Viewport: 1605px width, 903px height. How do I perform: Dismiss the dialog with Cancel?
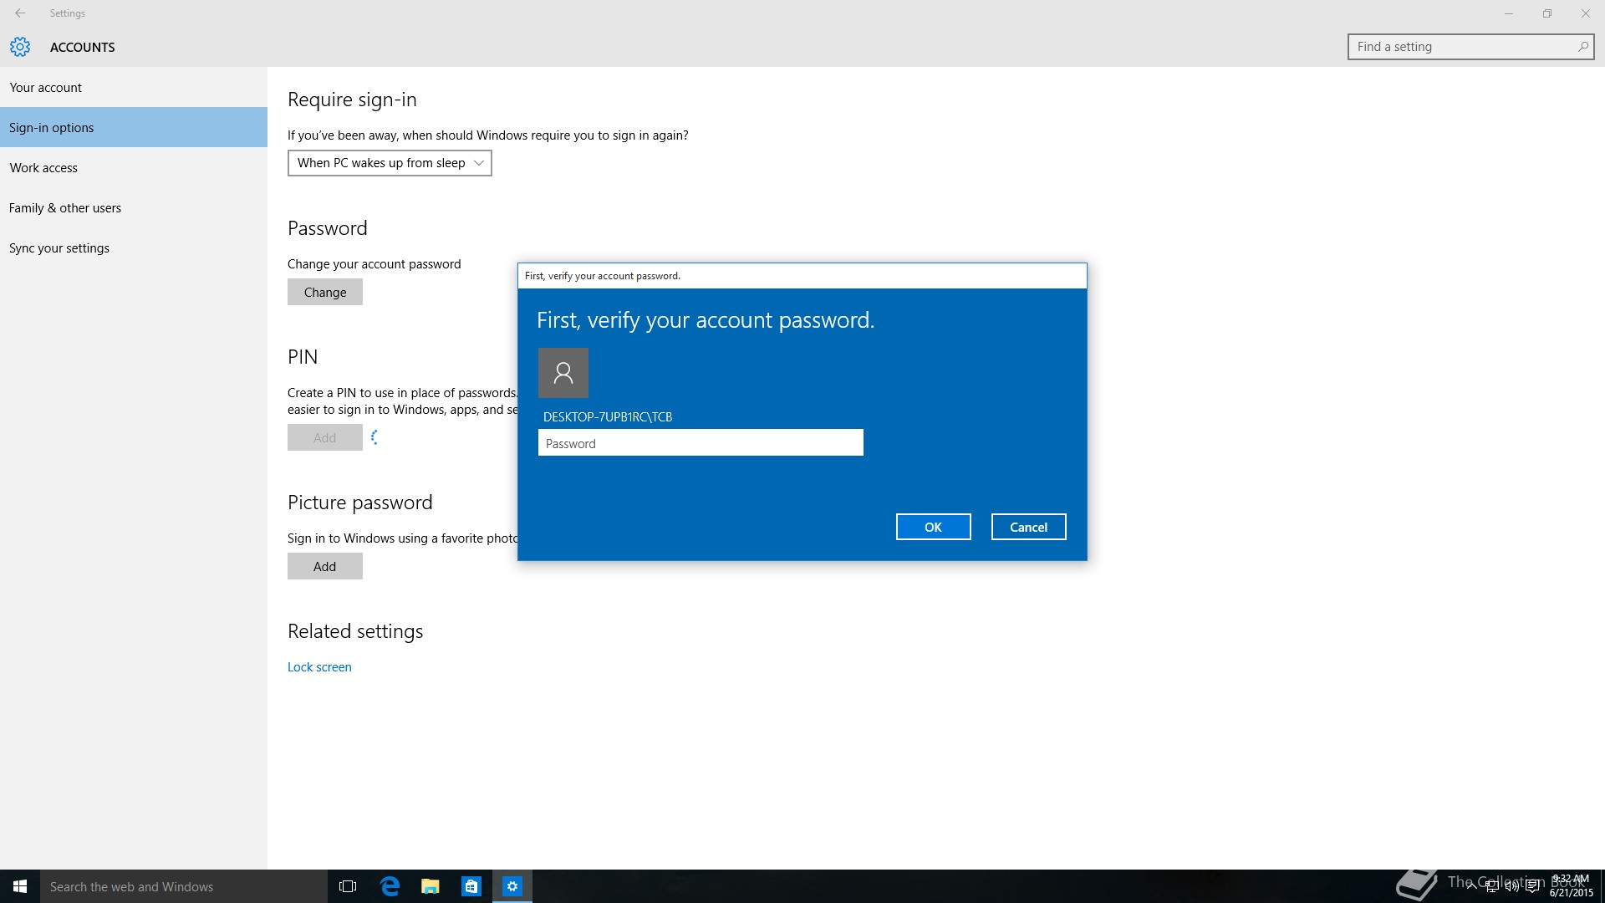click(x=1028, y=527)
